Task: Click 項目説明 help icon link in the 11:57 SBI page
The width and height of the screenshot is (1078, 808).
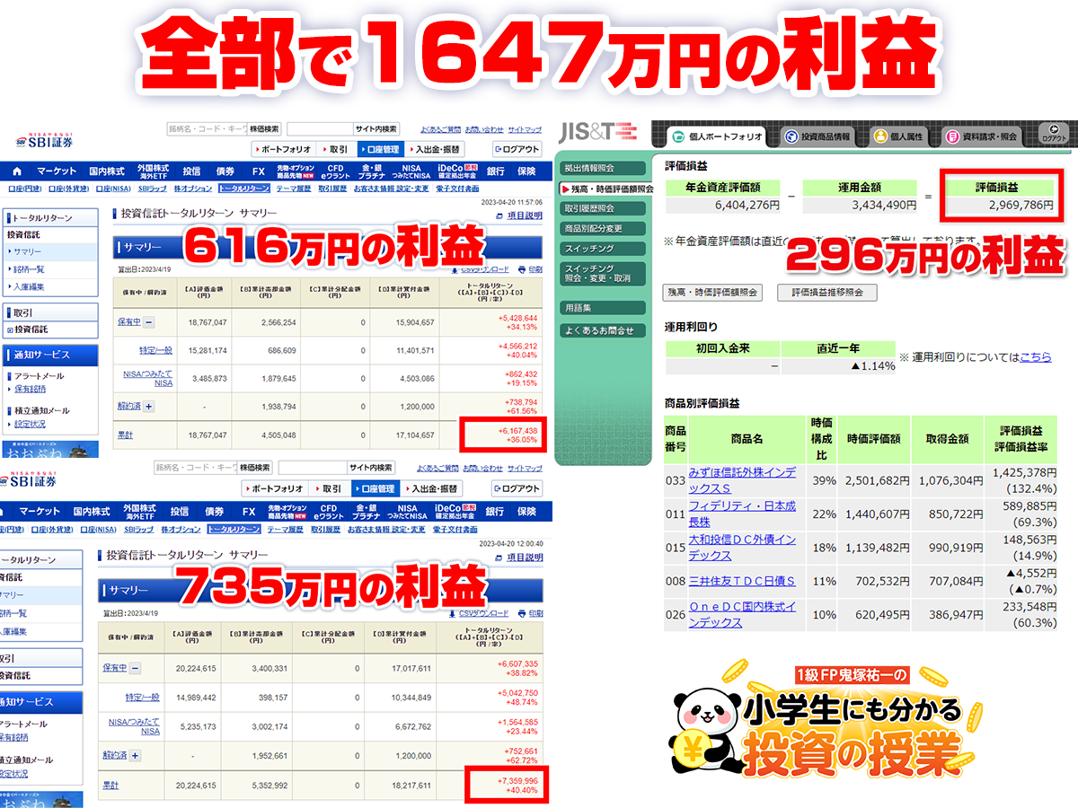Action: coord(521,215)
